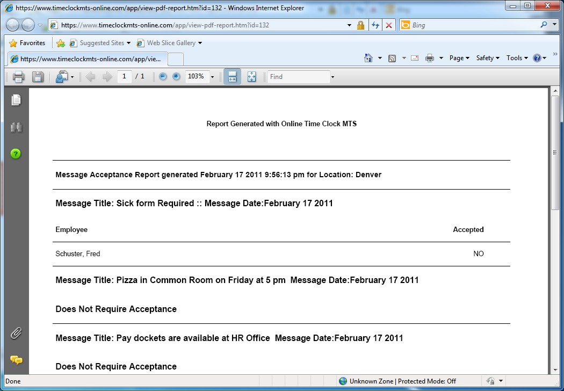Image resolution: width=564 pixels, height=391 pixels.
Task: Click the status bar zone globe icon
Action: [x=343, y=381]
